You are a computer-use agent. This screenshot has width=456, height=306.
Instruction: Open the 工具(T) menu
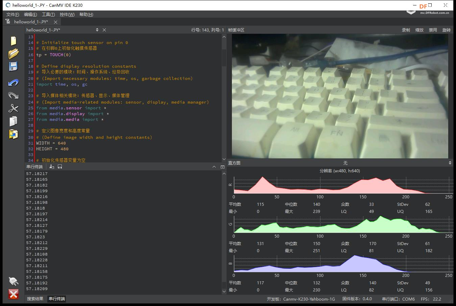[x=48, y=14]
